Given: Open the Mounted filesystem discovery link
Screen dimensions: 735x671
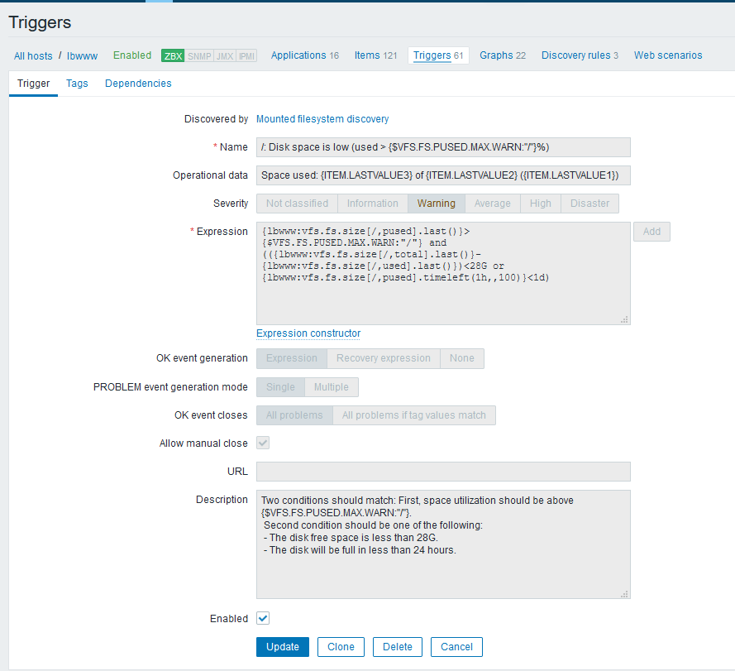Looking at the screenshot, I should click(322, 119).
